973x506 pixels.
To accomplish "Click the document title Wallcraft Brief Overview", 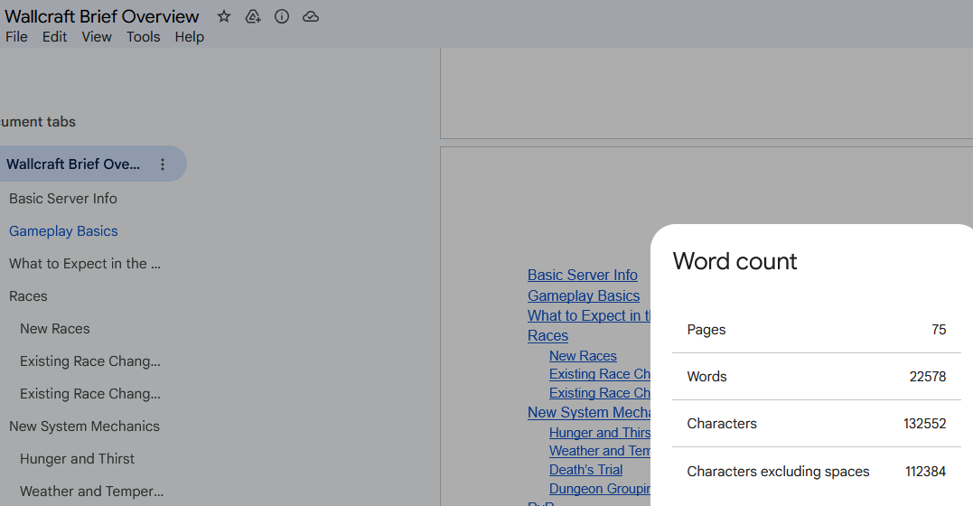I will click(102, 17).
